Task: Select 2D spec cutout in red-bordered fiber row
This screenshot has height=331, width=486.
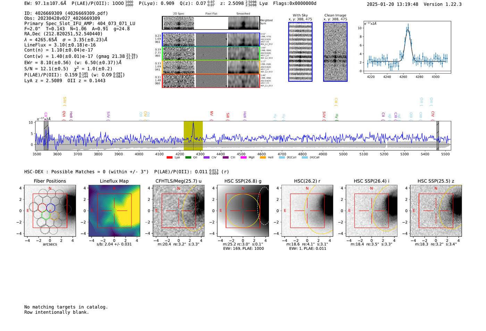Action: coord(179,81)
